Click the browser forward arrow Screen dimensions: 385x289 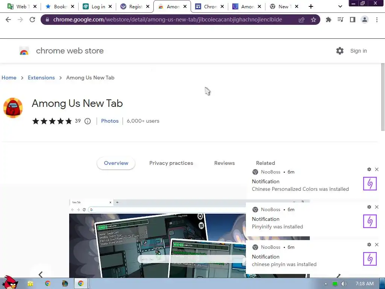[x=20, y=20]
